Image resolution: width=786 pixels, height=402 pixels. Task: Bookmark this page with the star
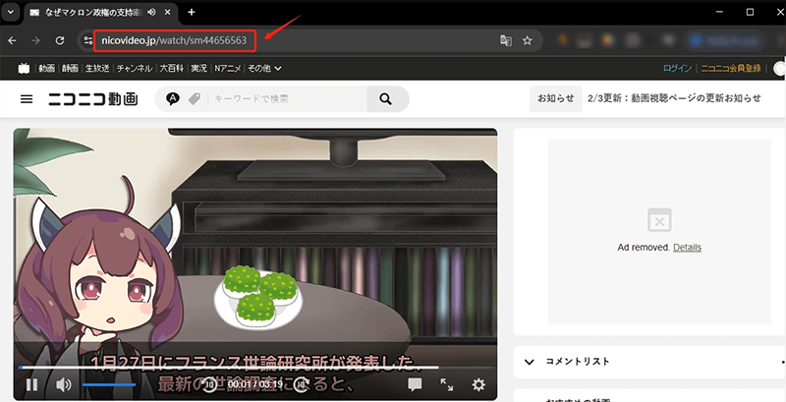[527, 40]
